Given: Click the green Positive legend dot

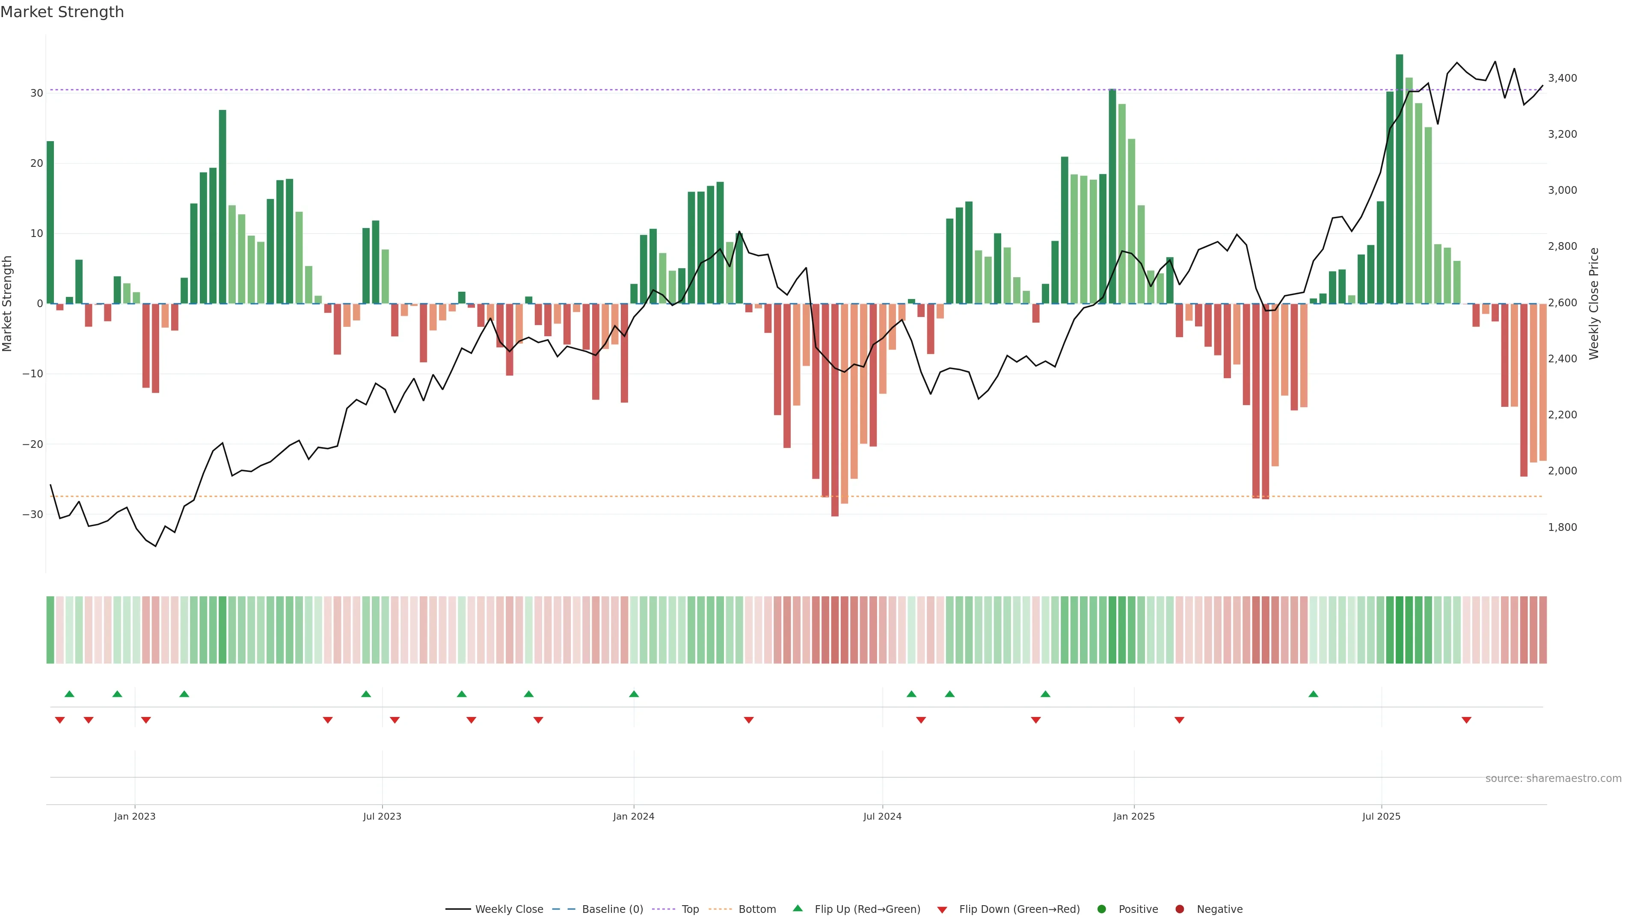Looking at the screenshot, I should pyautogui.click(x=1101, y=909).
